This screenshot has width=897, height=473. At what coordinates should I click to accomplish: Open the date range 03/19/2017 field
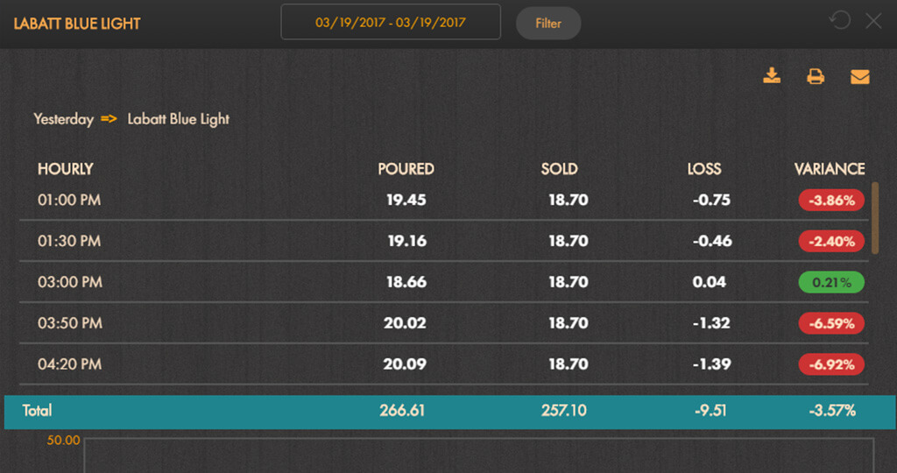(x=391, y=22)
